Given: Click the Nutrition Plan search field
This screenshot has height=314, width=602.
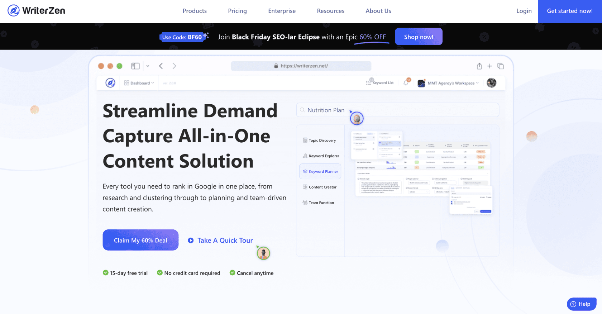Looking at the screenshot, I should click(397, 110).
